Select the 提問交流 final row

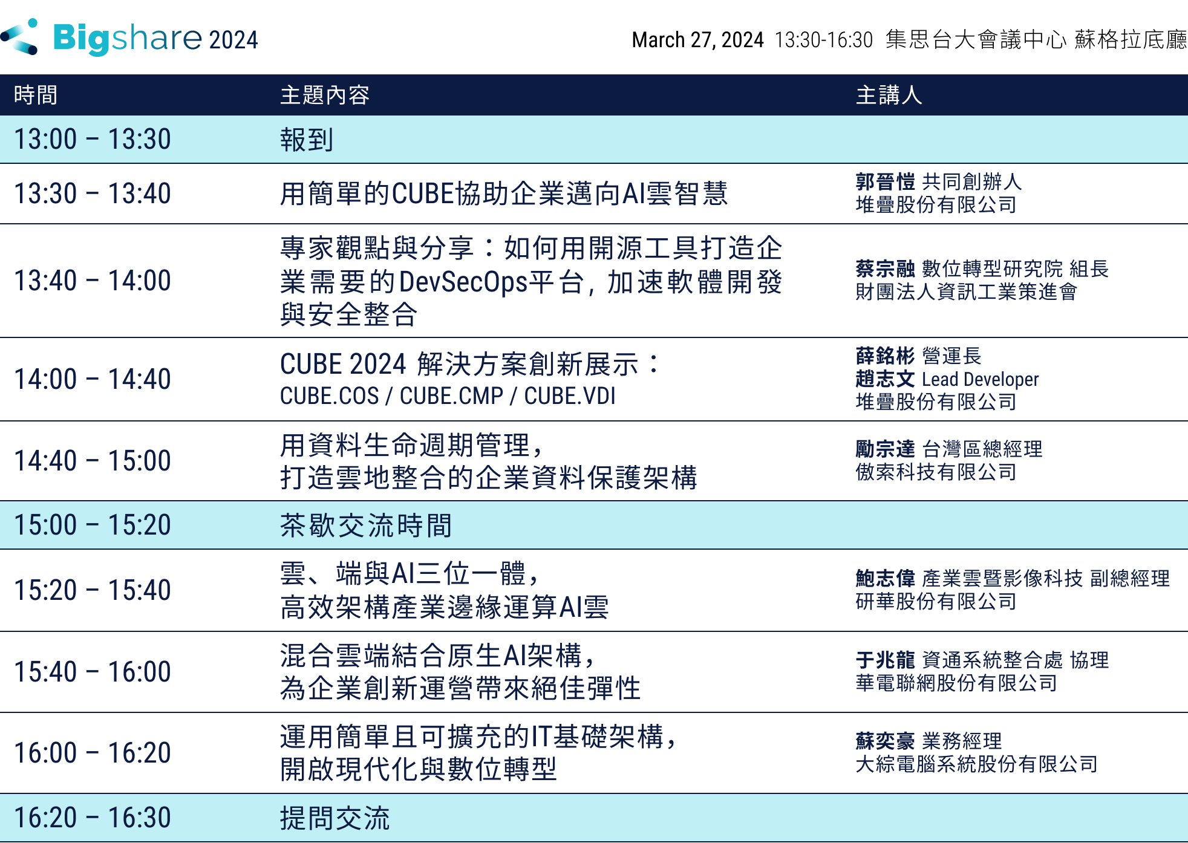coord(335,818)
